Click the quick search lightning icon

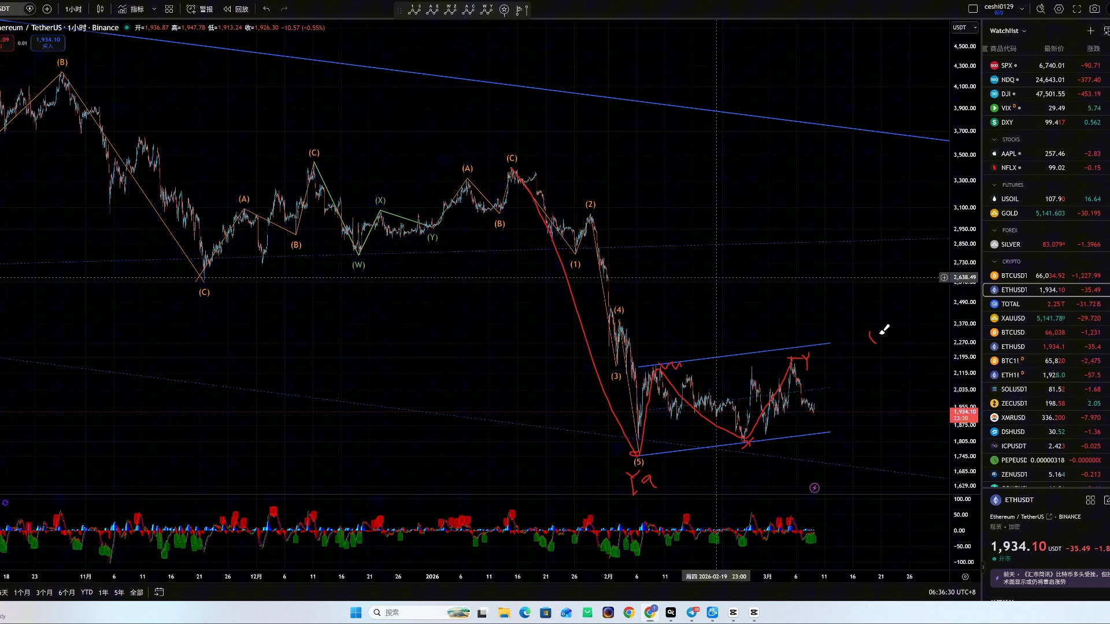pos(1041,9)
